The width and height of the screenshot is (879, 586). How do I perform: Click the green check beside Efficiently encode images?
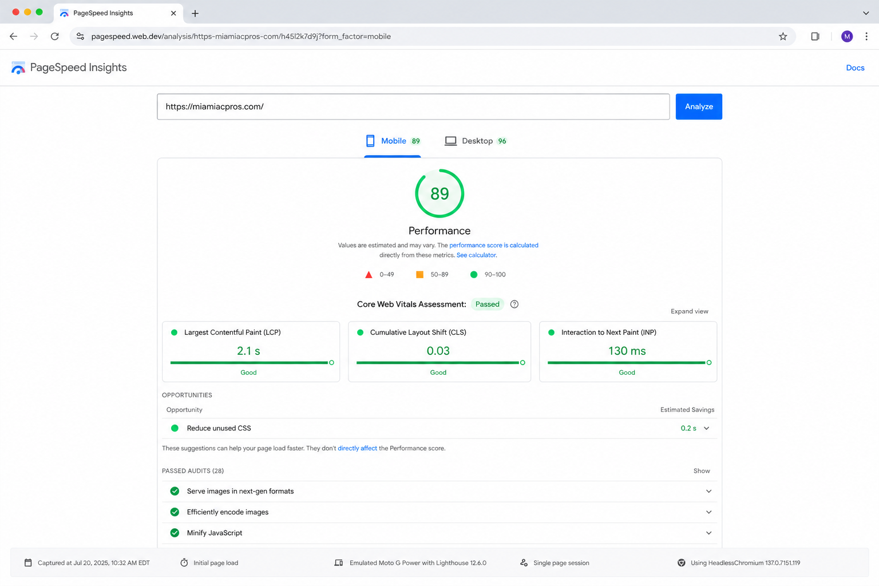[175, 512]
